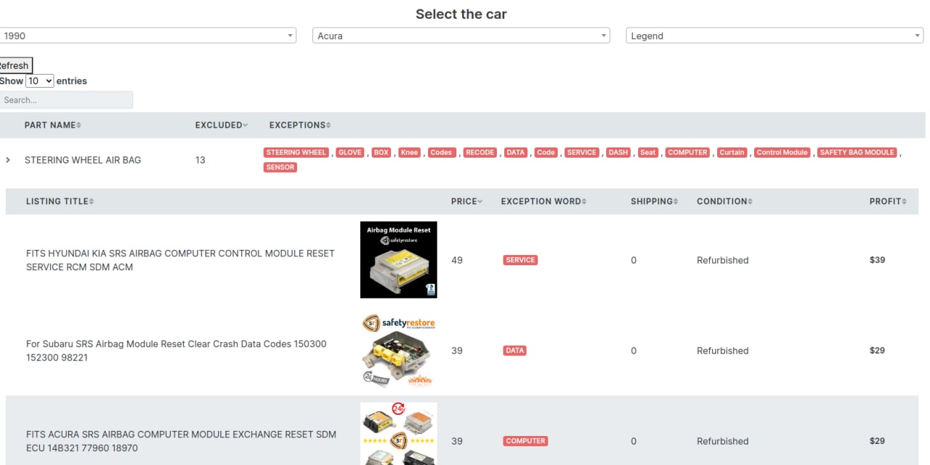Click the Seat exception tag
This screenshot has width=930, height=465.
[x=648, y=153]
